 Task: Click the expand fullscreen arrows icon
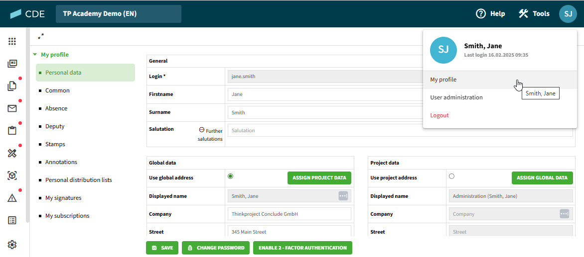coord(41,36)
